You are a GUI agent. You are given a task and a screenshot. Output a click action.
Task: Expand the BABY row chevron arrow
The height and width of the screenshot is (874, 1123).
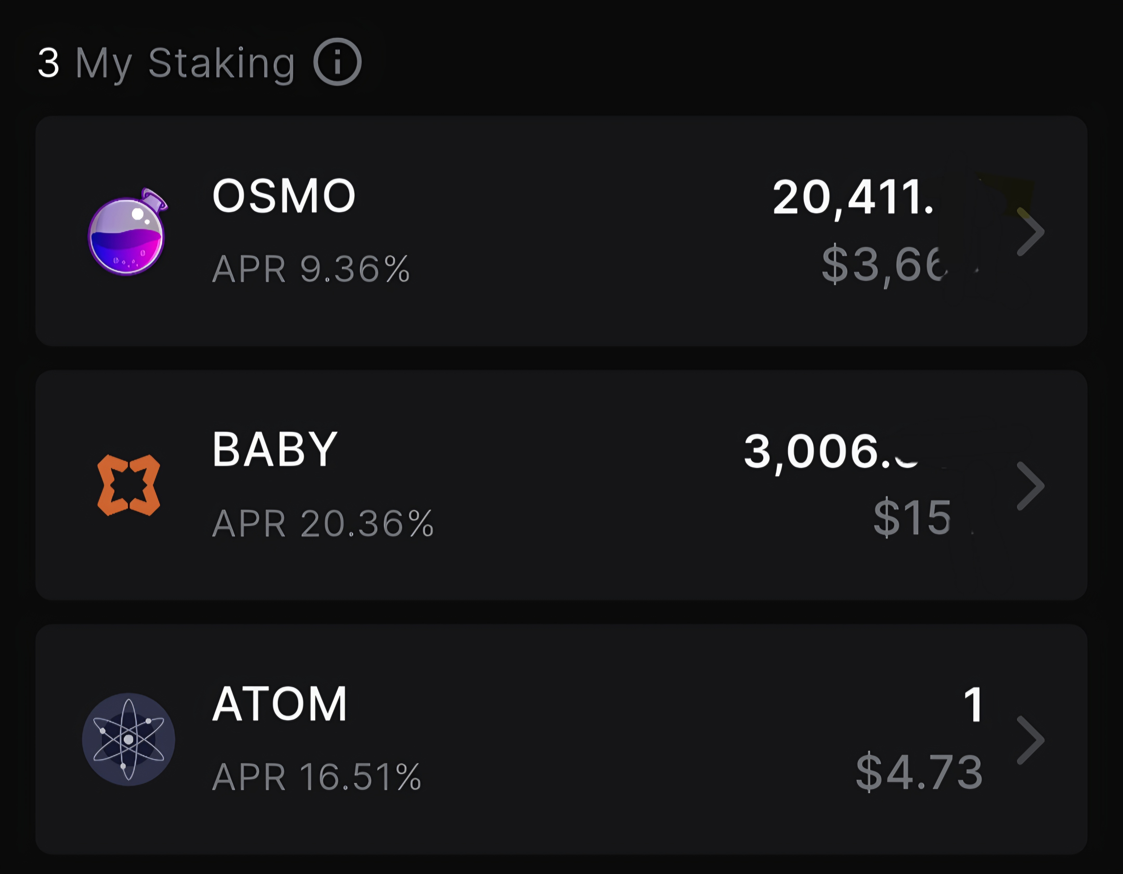tap(1030, 486)
